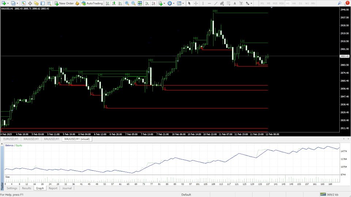The width and height of the screenshot is (351, 197).
Task: Switch to the M1 timeframe
Action: 262,3
